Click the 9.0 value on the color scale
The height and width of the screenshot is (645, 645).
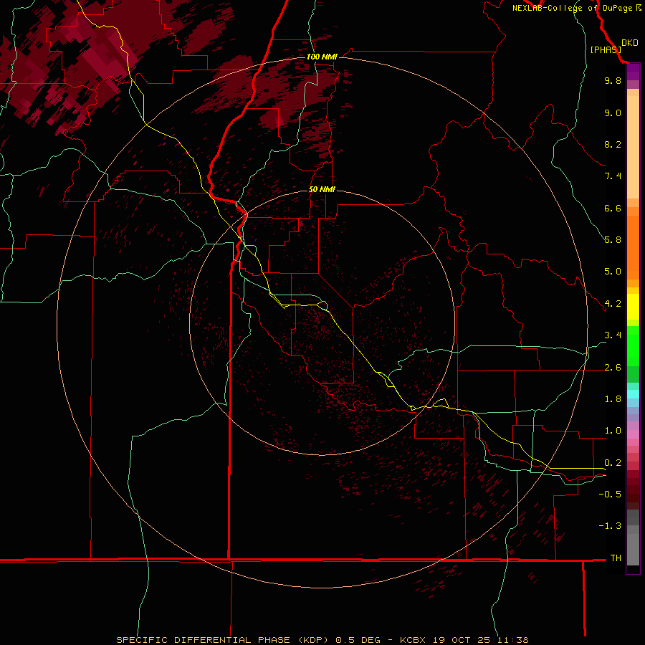[x=613, y=113]
